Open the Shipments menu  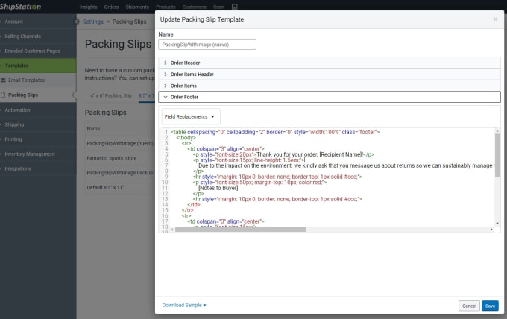point(137,7)
